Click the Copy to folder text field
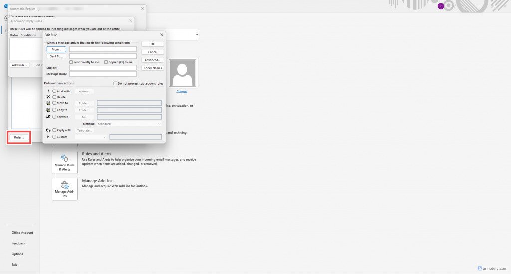 pyautogui.click(x=129, y=110)
